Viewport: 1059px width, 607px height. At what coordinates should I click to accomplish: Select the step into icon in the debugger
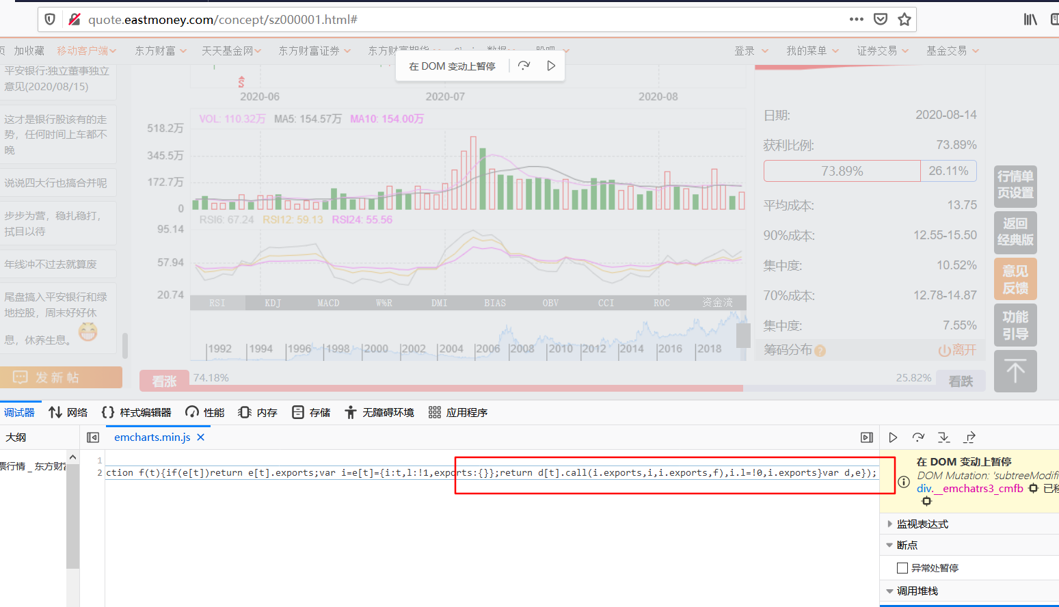[944, 437]
